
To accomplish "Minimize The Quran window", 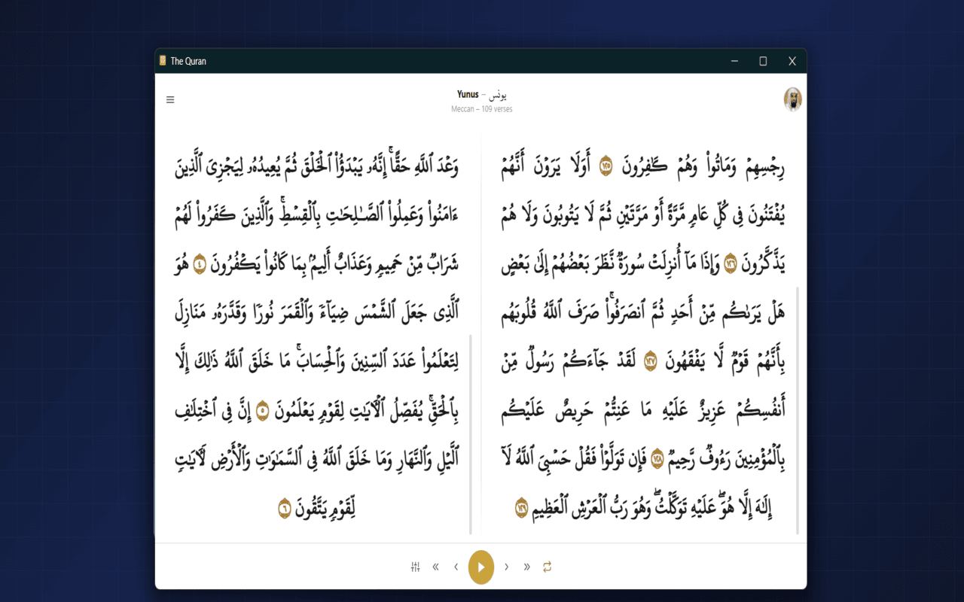I will (734, 61).
